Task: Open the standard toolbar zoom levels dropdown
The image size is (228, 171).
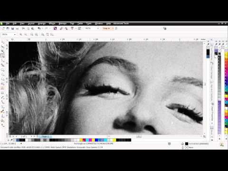Action: [98, 28]
